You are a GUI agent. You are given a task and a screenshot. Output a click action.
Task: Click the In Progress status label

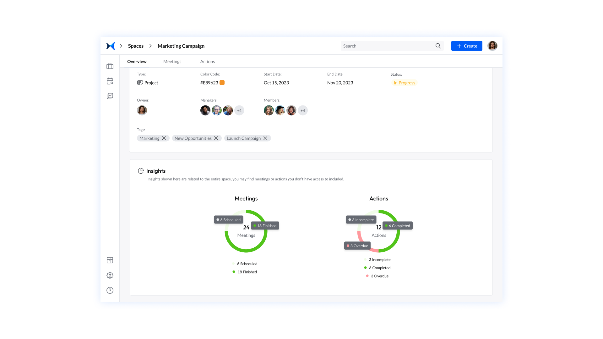point(404,83)
